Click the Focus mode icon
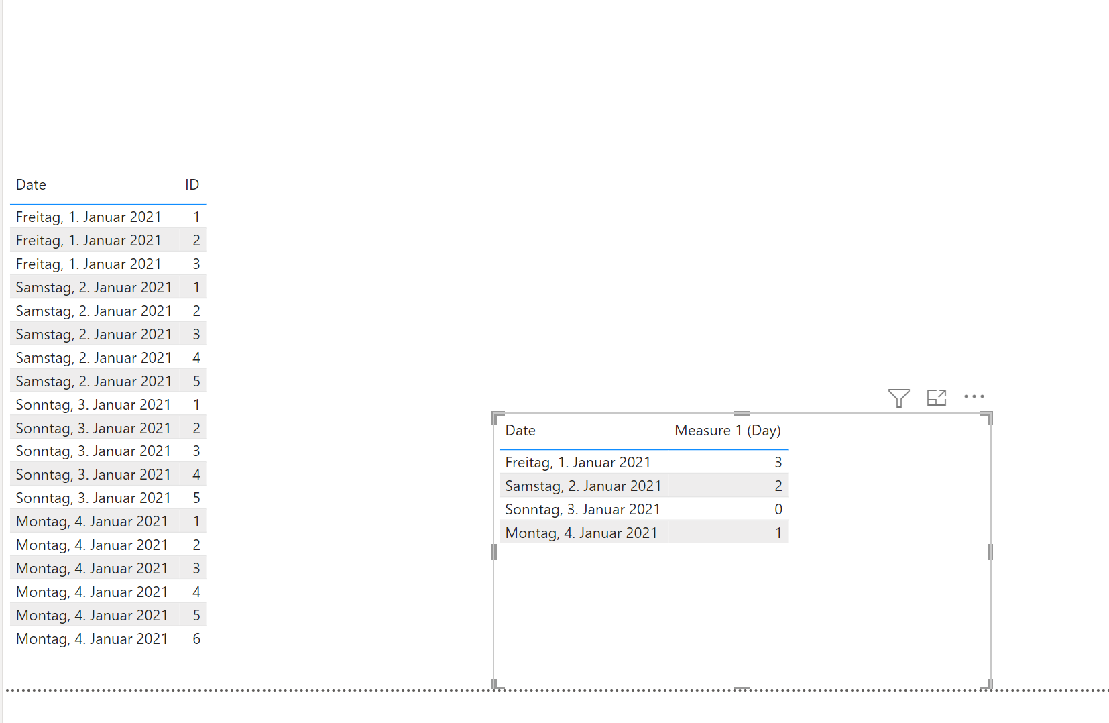1109x723 pixels. click(936, 398)
